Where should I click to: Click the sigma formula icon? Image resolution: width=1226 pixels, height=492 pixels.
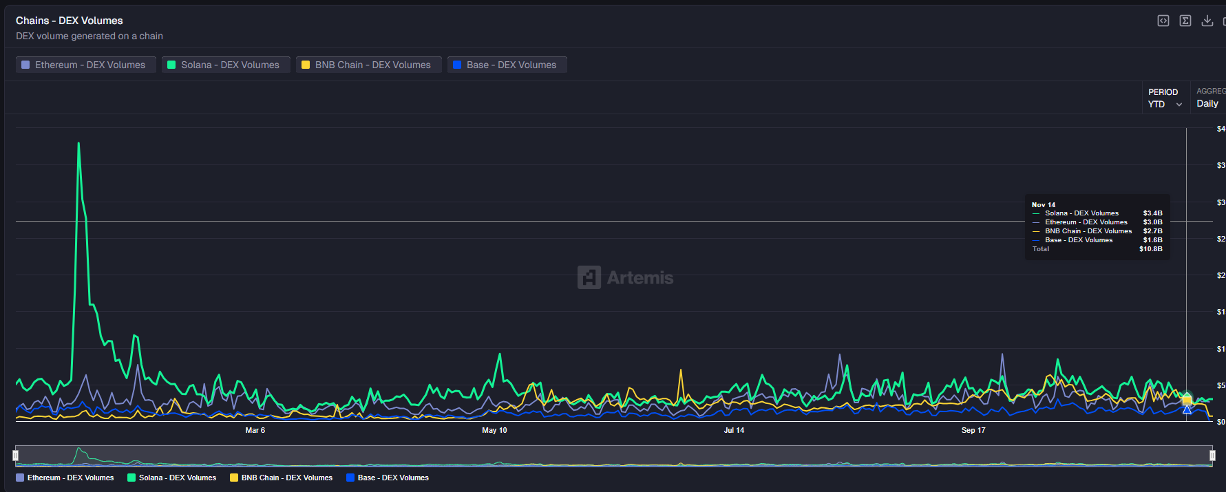point(1185,21)
